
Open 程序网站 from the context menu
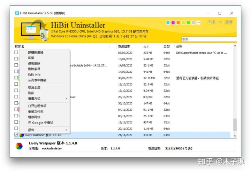click(x=45, y=117)
